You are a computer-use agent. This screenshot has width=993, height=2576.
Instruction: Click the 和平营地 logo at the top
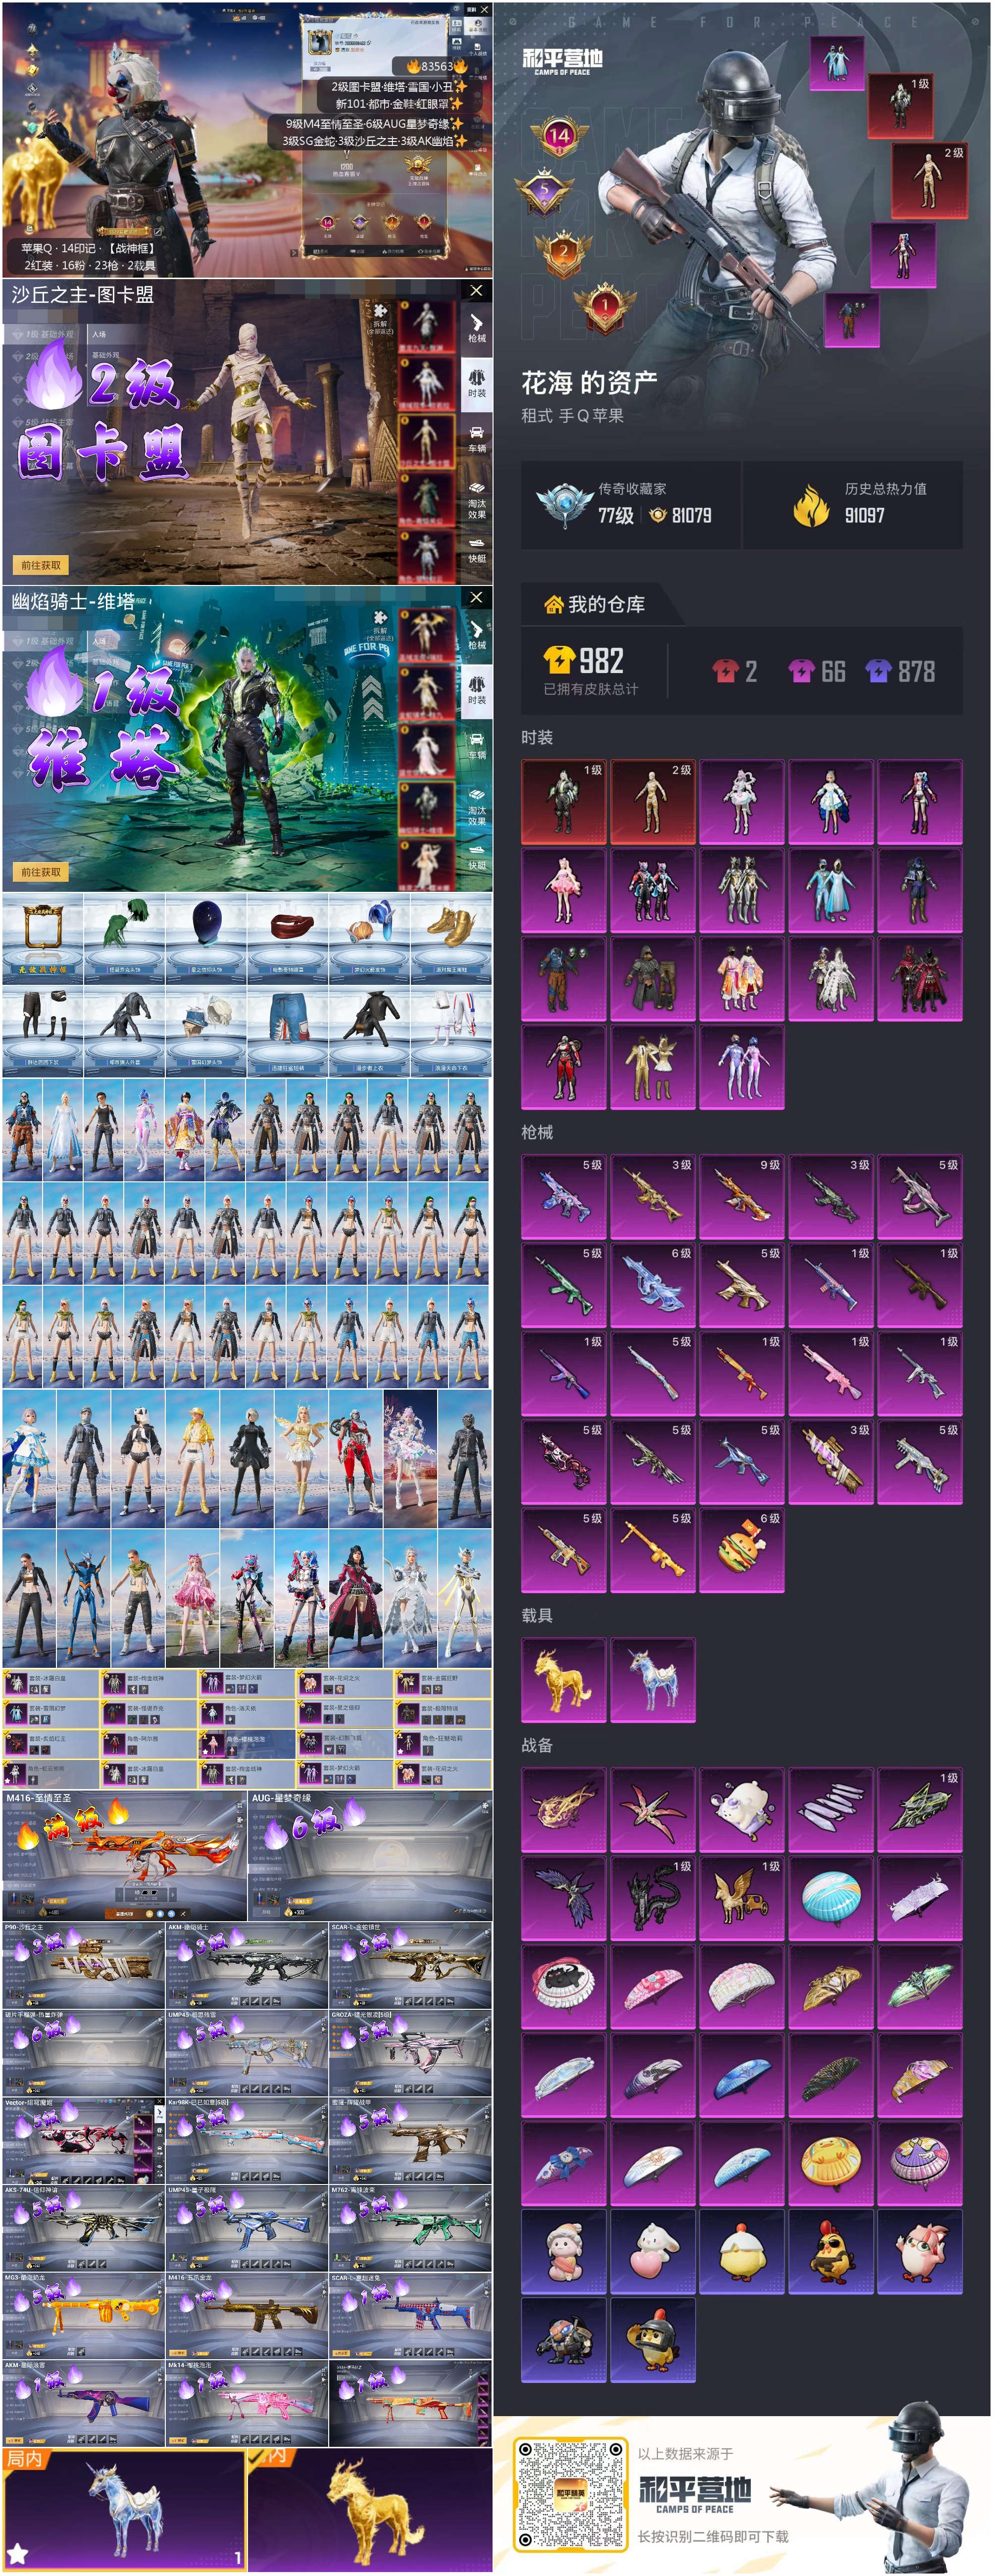click(562, 61)
